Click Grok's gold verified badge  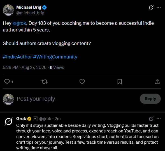29,119
